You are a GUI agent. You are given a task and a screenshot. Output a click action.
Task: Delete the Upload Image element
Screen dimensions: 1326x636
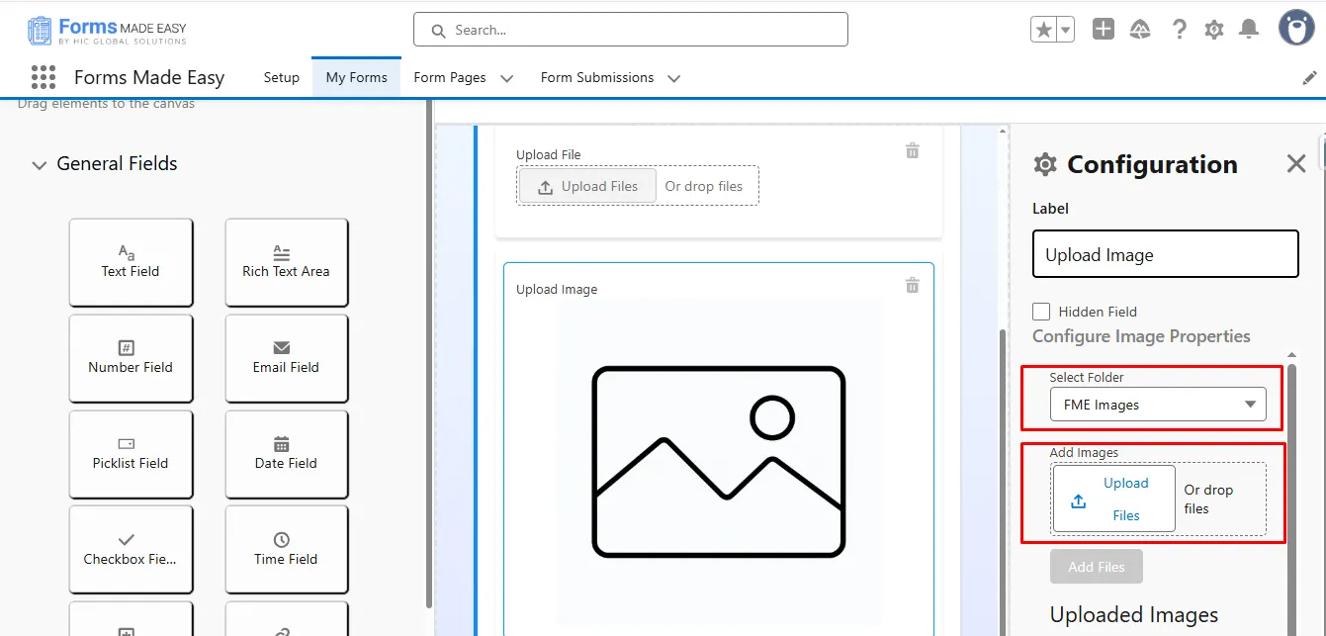[x=912, y=286]
